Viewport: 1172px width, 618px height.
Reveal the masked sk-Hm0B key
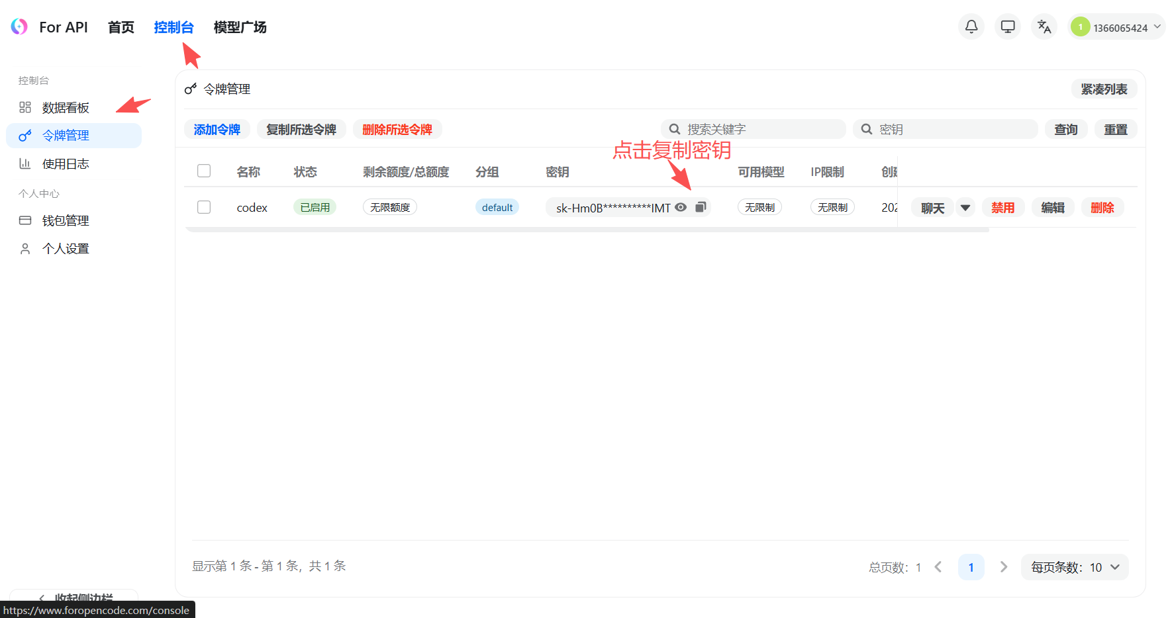[681, 207]
